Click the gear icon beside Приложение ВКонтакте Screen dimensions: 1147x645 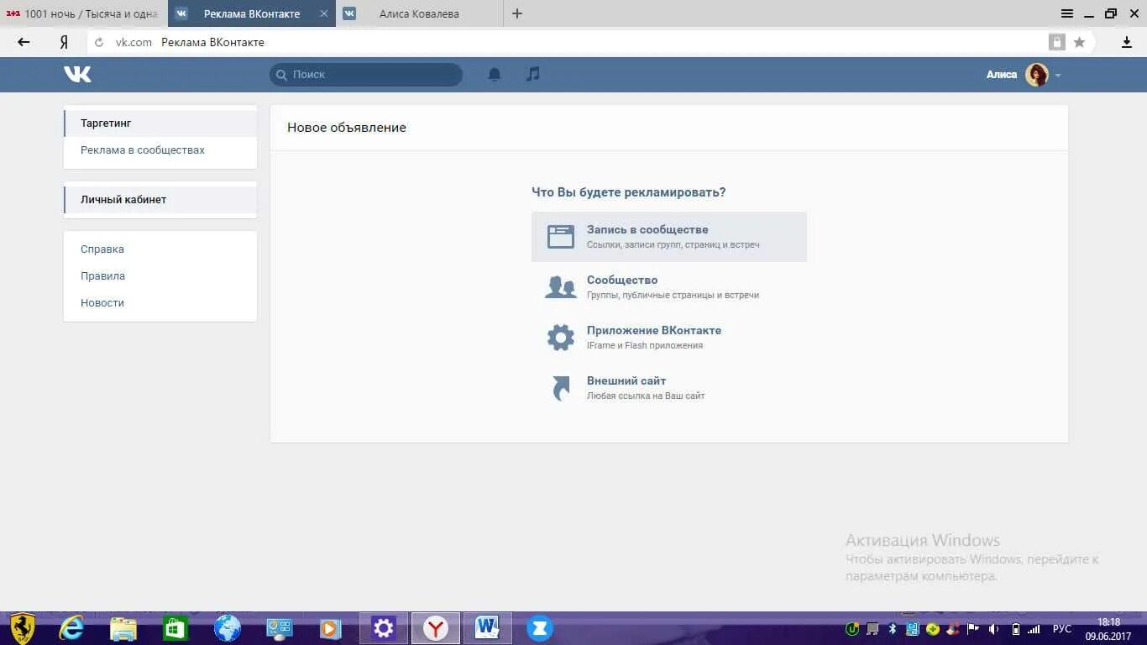(561, 338)
